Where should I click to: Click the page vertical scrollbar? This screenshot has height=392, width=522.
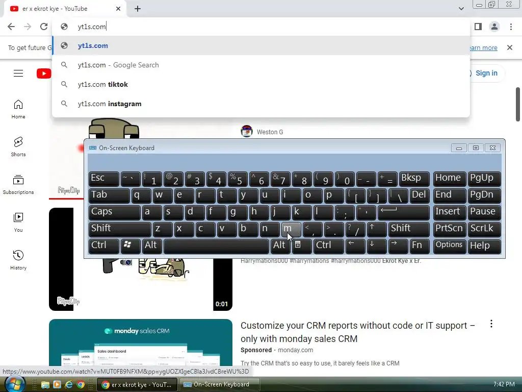[x=518, y=105]
